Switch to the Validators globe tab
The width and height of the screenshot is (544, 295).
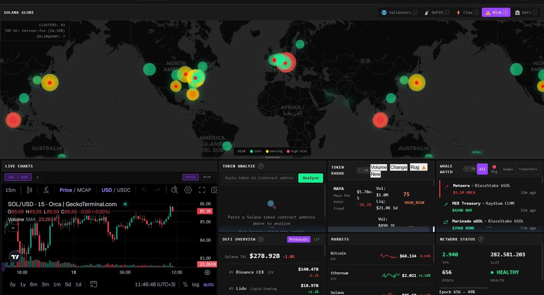(399, 13)
